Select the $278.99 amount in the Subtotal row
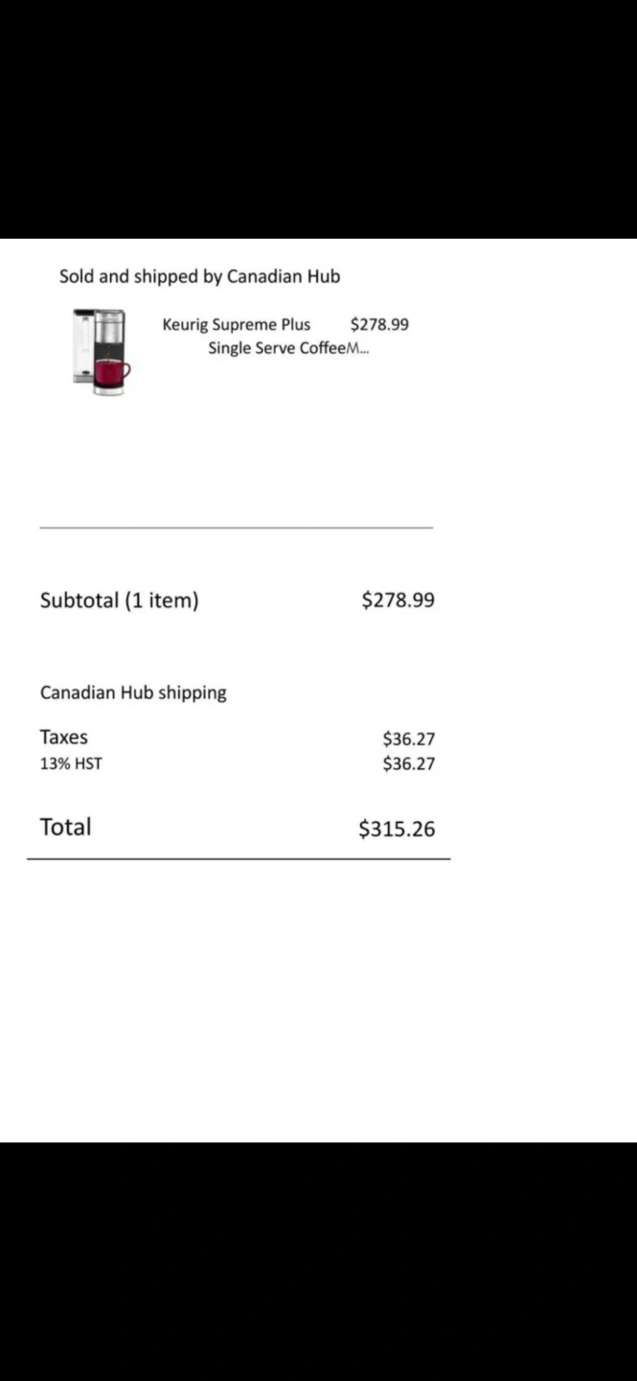 pos(398,600)
